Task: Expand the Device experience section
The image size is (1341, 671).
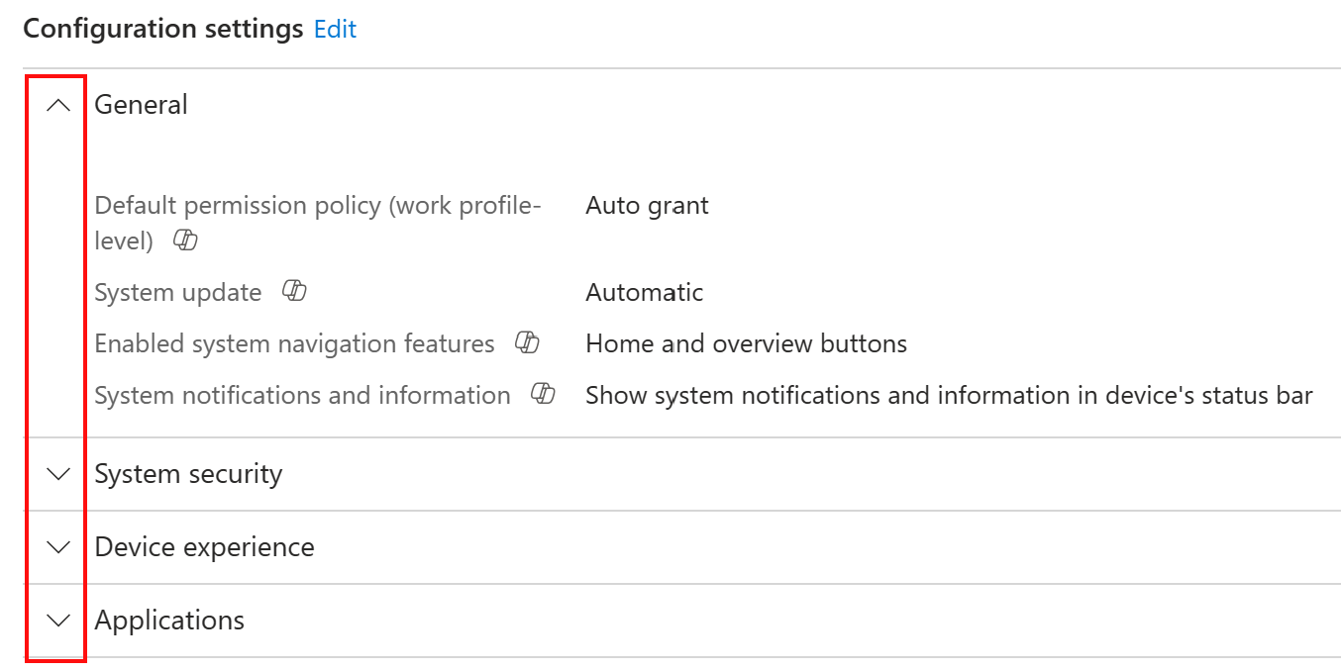Action: click(56, 547)
